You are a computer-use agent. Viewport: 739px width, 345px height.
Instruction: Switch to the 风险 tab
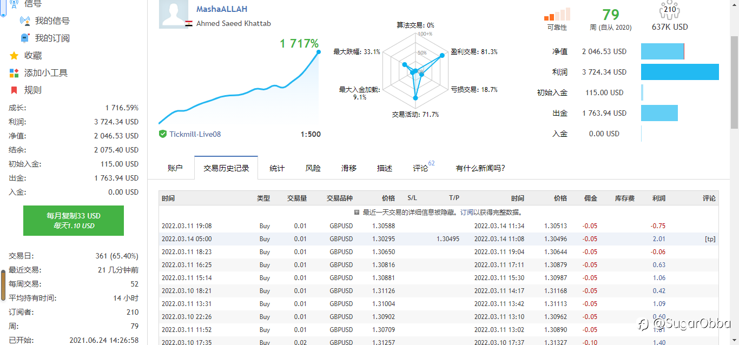click(313, 168)
